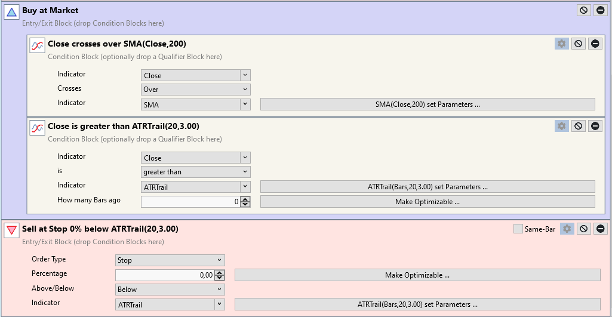The width and height of the screenshot is (612, 317).
Task: Open the Above/Below dropdown set to Below
Action: pyautogui.click(x=170, y=290)
